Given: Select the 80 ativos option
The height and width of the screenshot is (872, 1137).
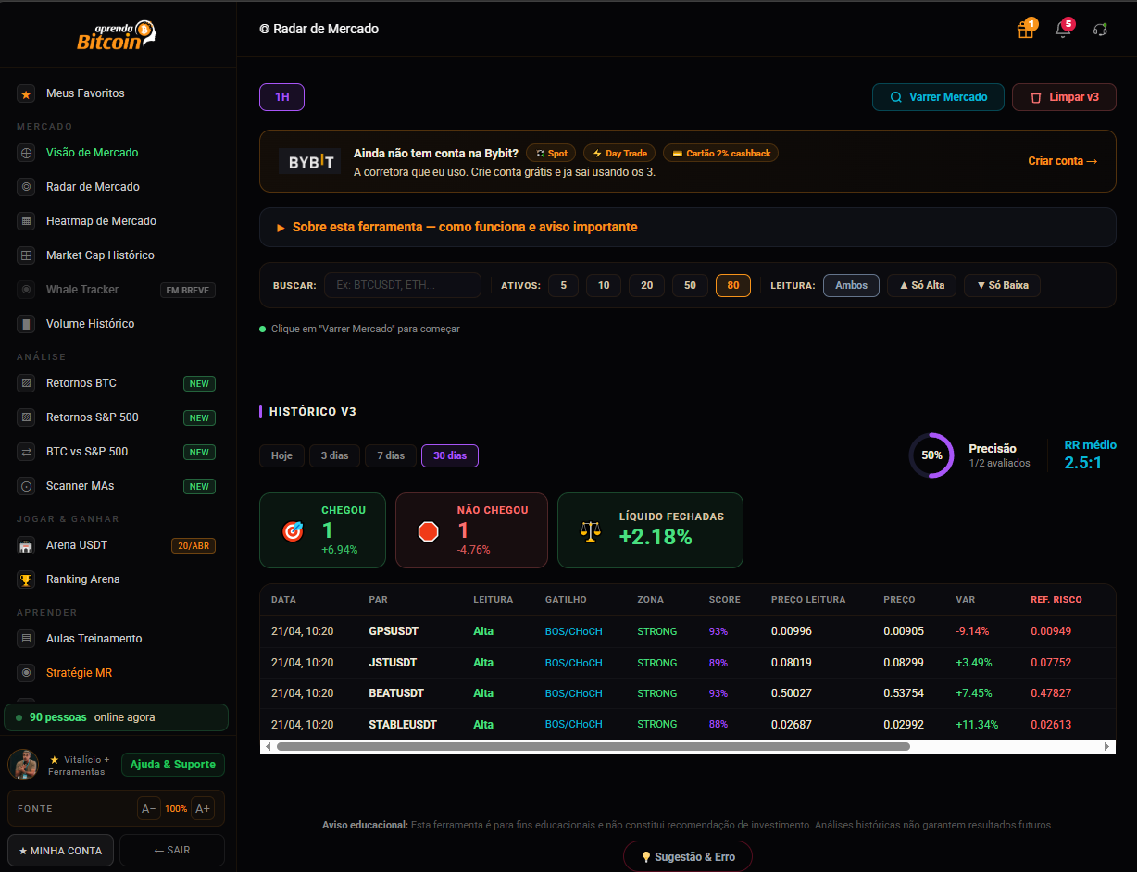Looking at the screenshot, I should [733, 285].
